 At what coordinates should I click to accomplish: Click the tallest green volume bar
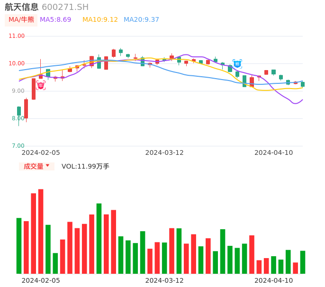coord(99,238)
